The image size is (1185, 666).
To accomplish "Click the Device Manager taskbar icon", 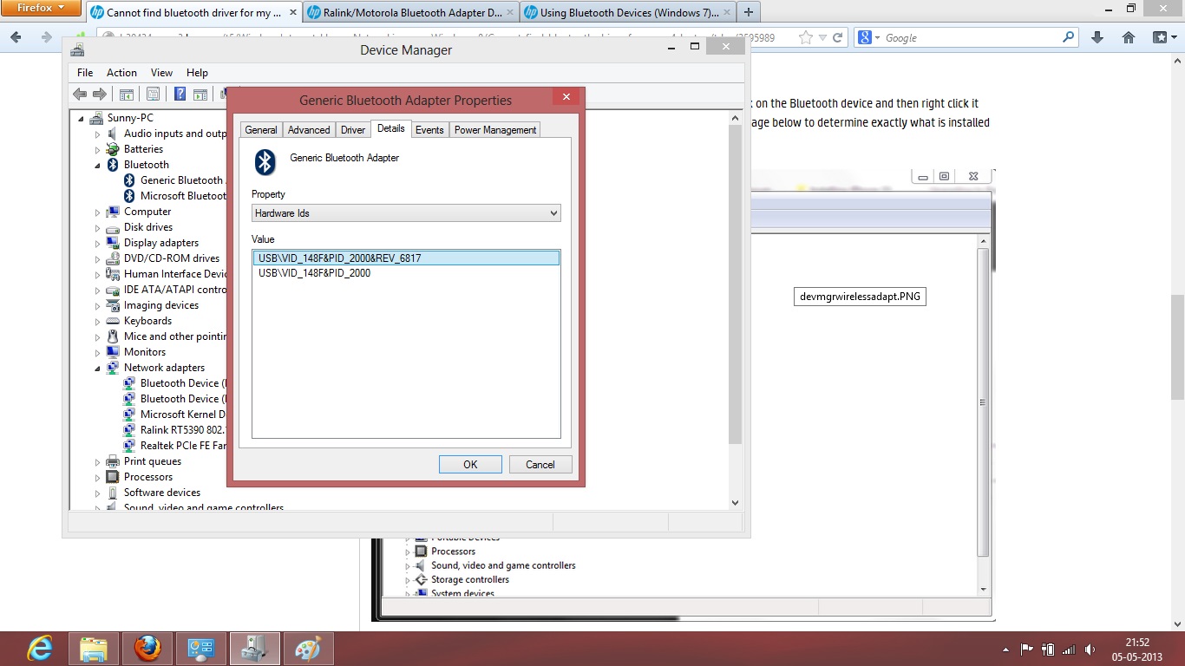I will click(x=255, y=649).
